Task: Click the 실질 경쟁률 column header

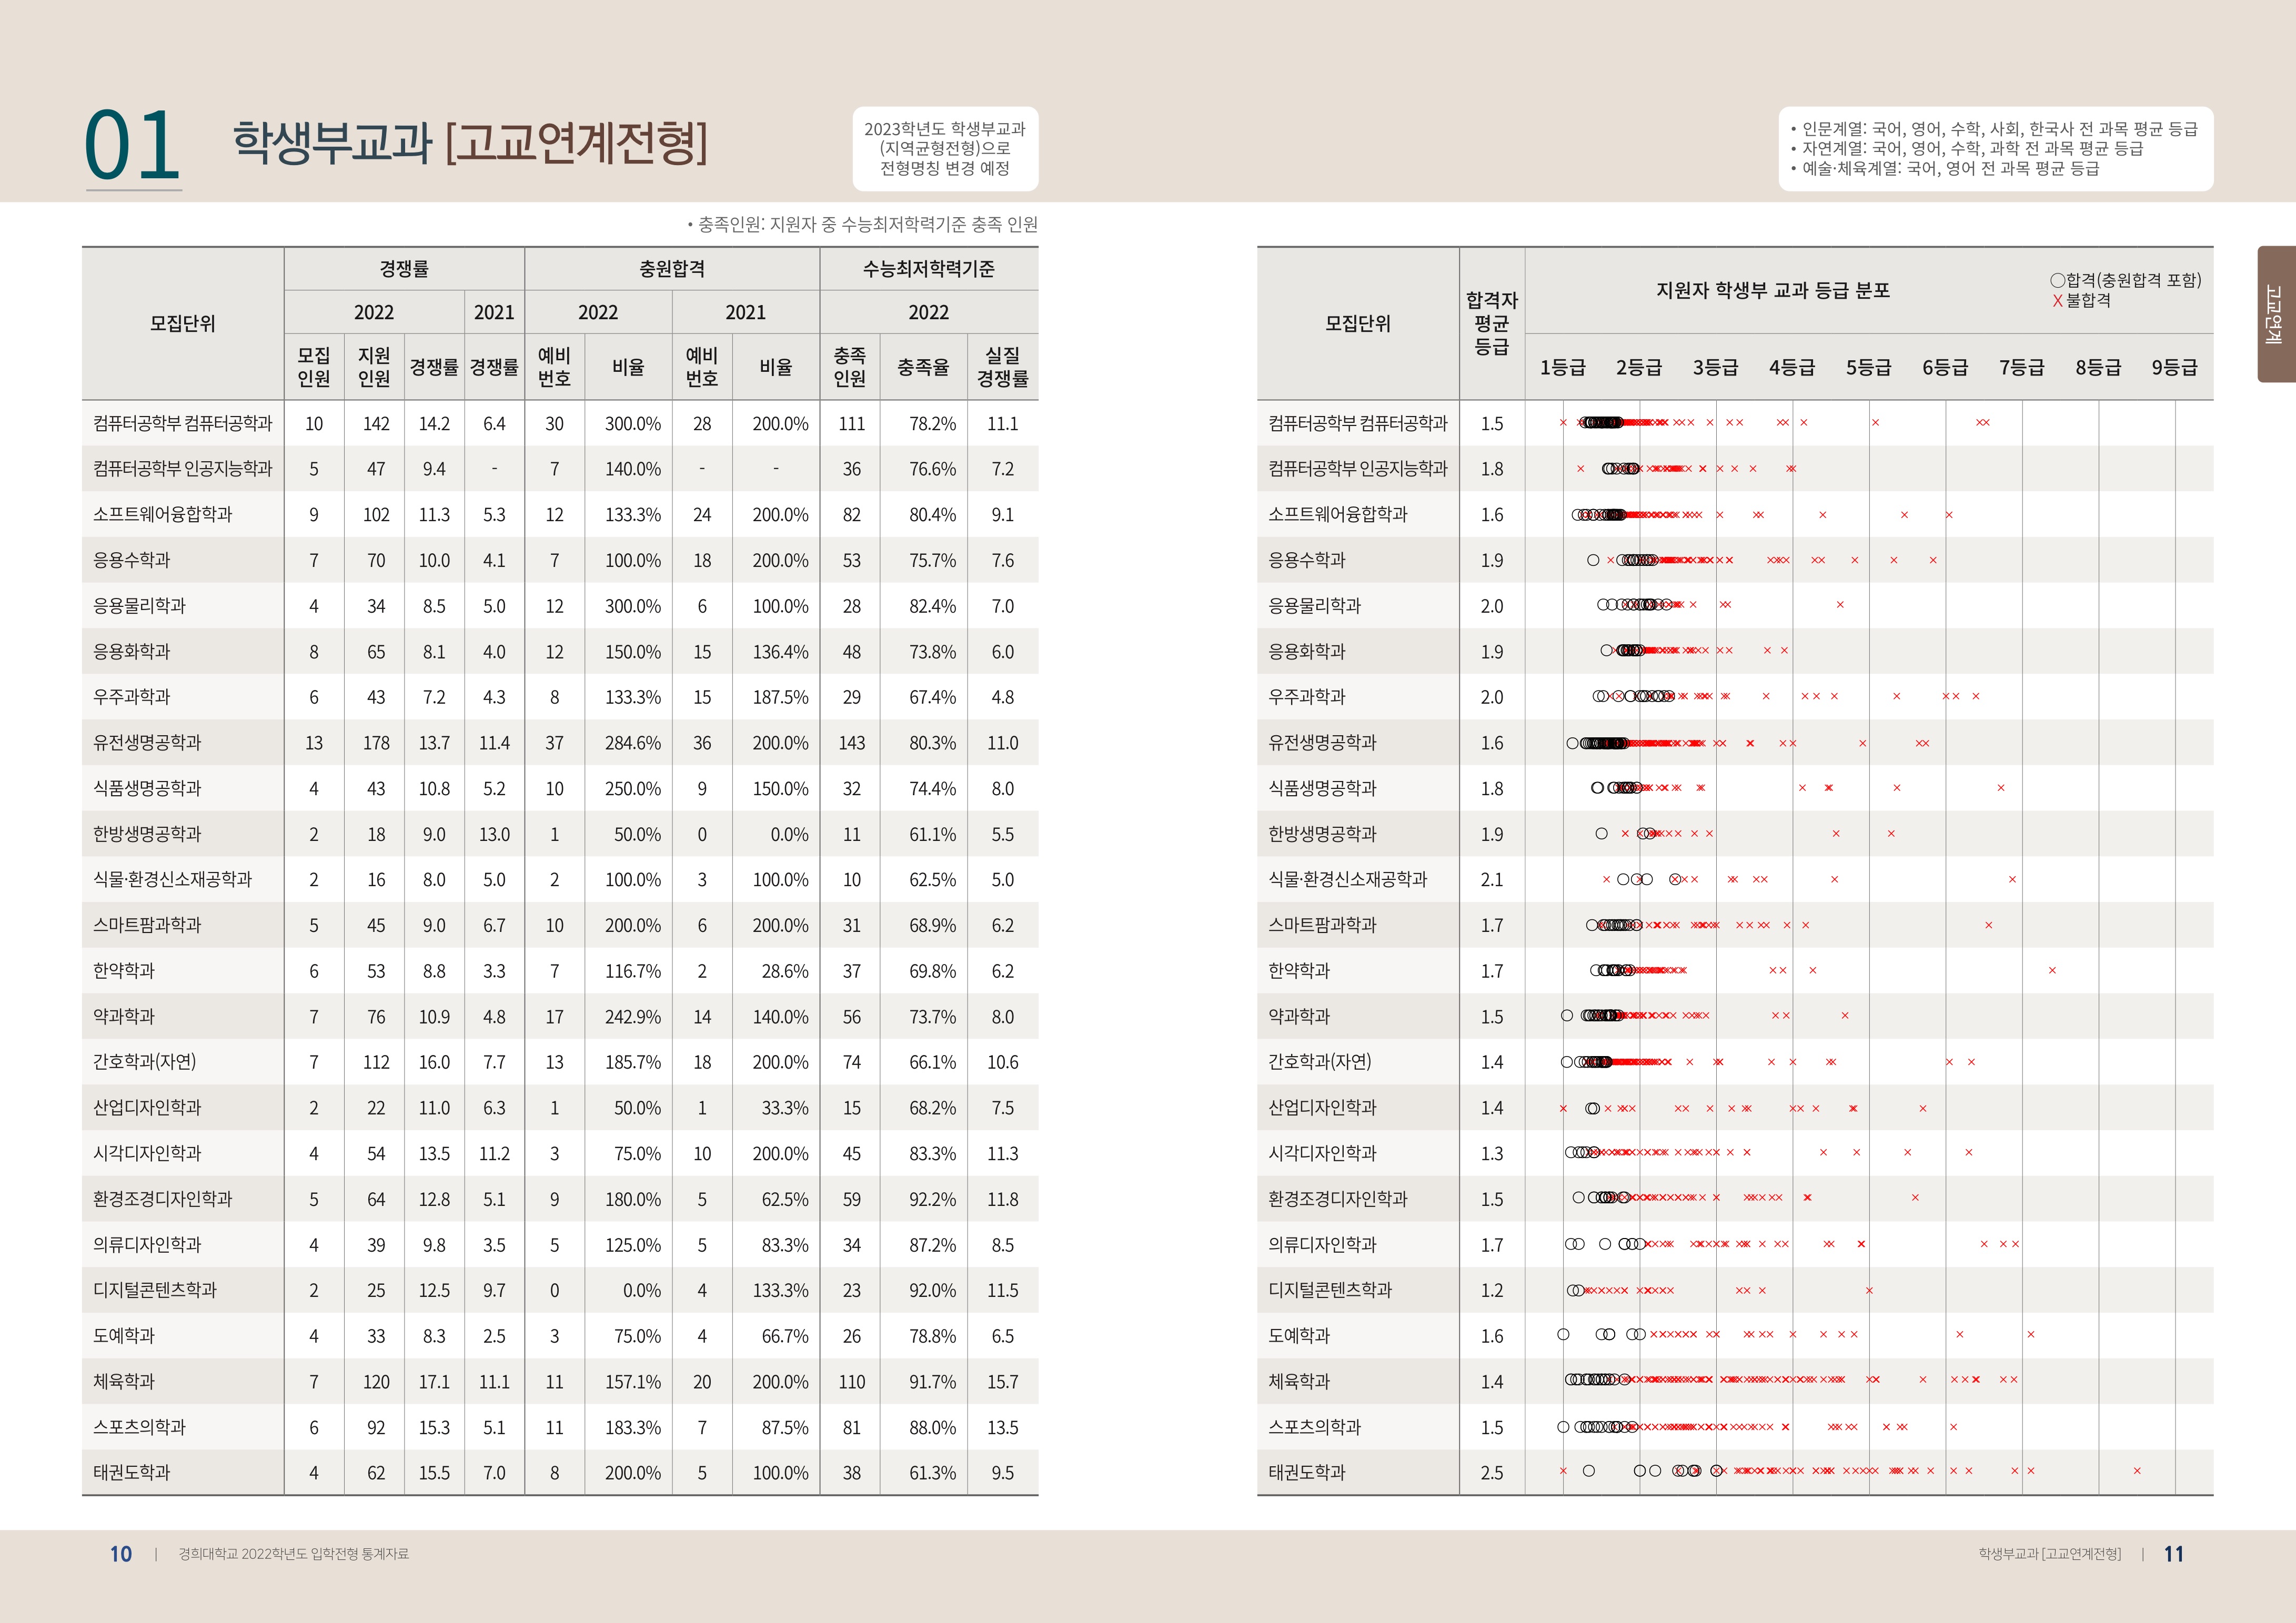Action: tap(1002, 367)
